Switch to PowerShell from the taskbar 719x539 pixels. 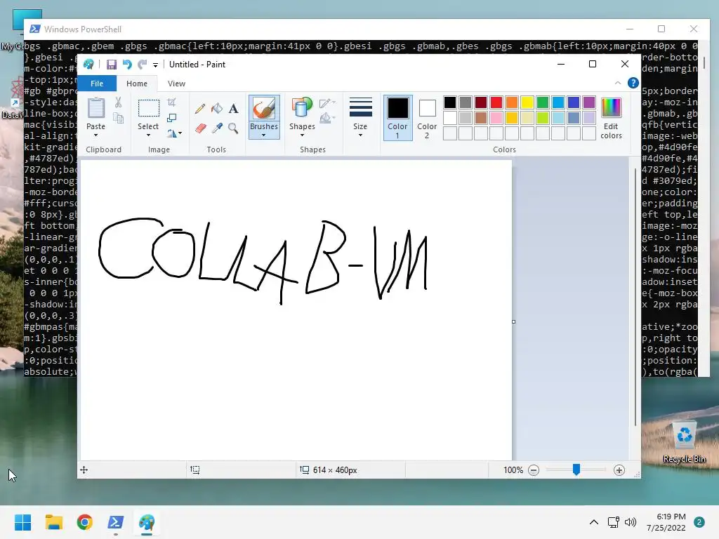[x=116, y=522]
